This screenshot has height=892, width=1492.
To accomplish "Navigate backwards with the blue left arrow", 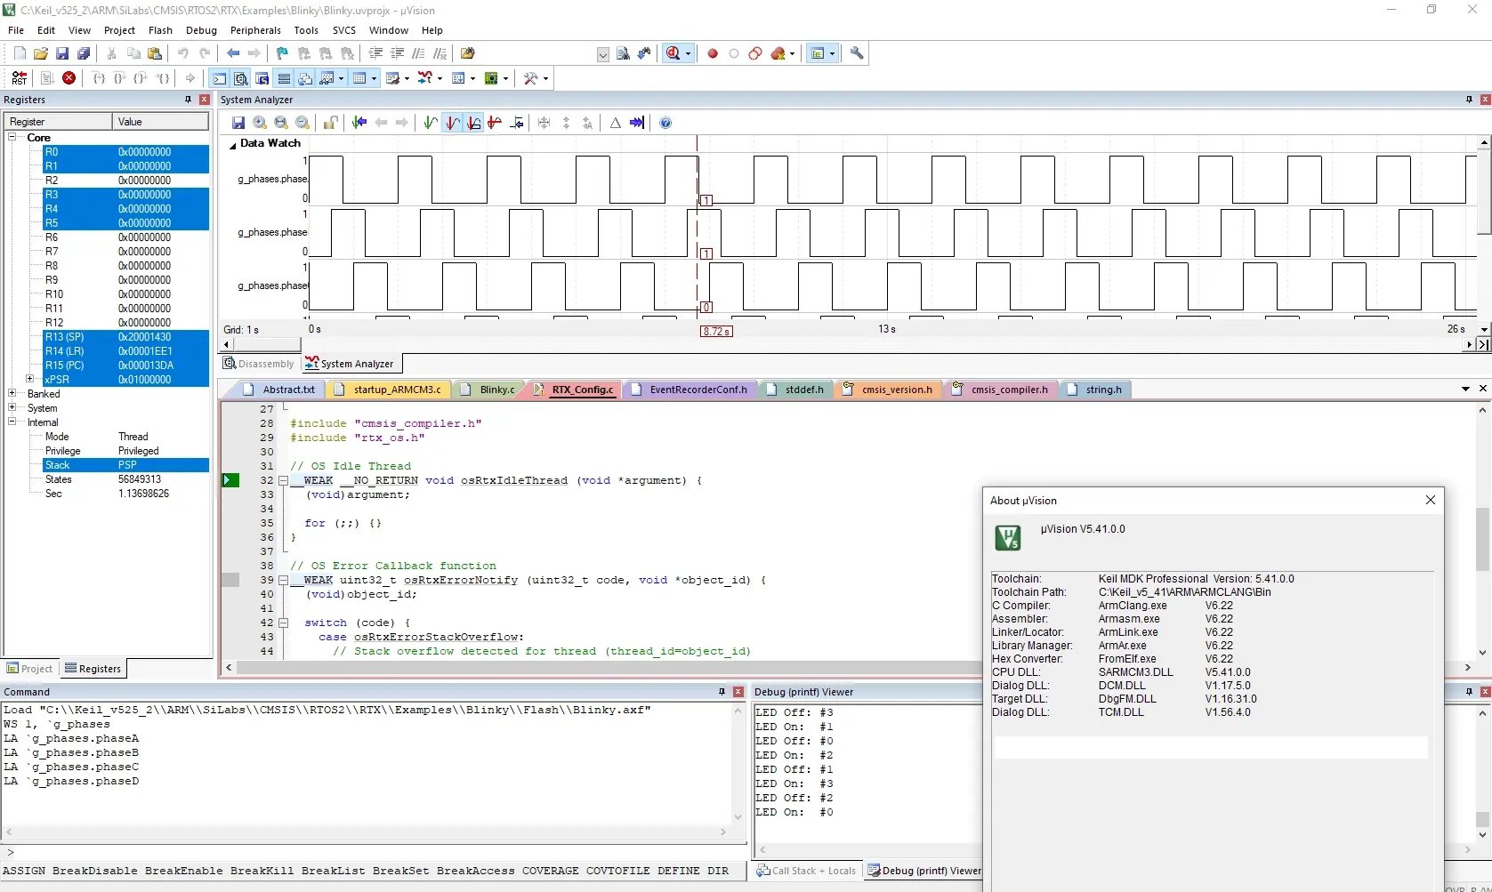I will coord(233,53).
